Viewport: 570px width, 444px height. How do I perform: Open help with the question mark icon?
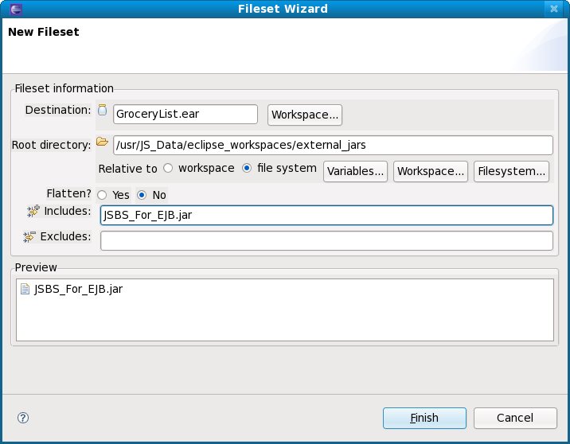click(23, 418)
